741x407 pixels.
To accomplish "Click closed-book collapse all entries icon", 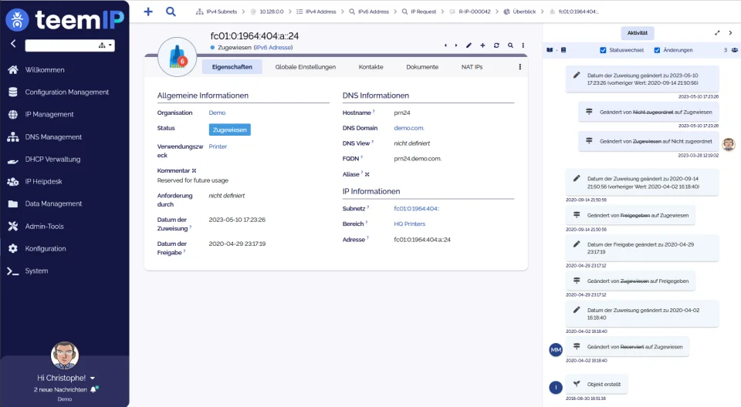I will click(563, 50).
